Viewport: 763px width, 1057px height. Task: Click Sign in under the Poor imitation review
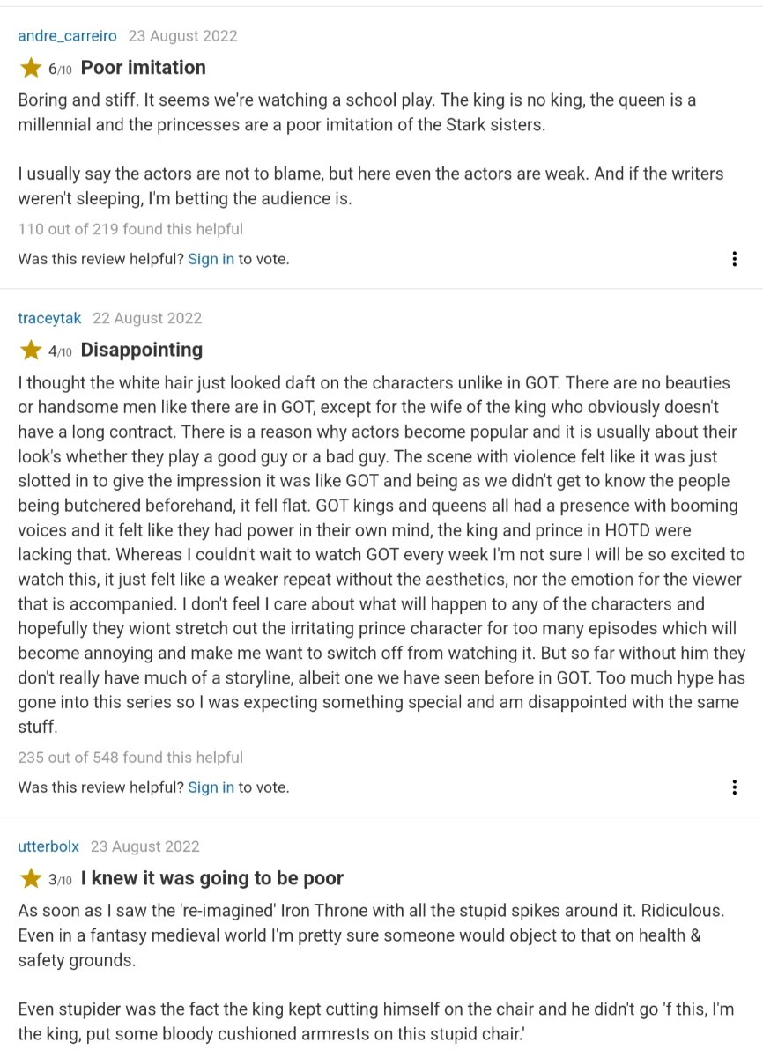point(211,259)
